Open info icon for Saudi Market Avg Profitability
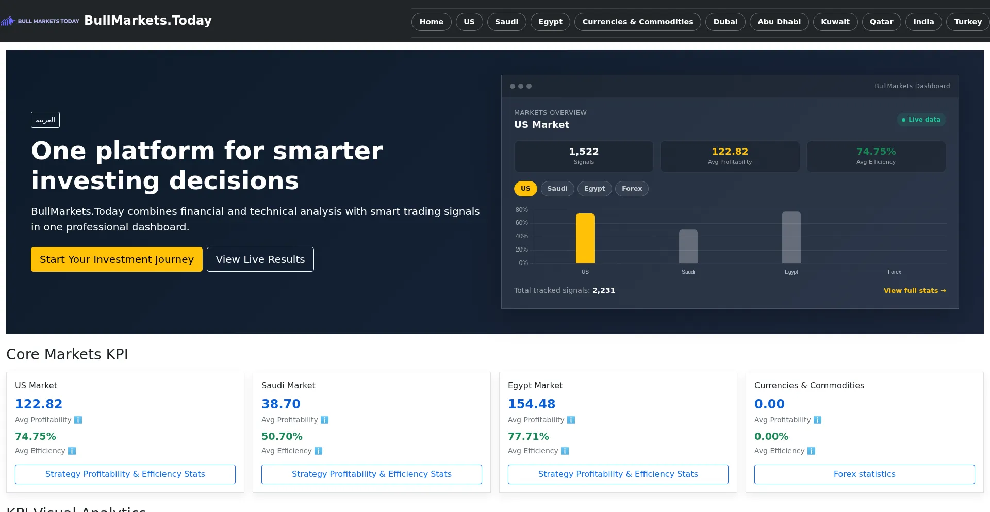Image resolution: width=990 pixels, height=512 pixels. point(324,420)
